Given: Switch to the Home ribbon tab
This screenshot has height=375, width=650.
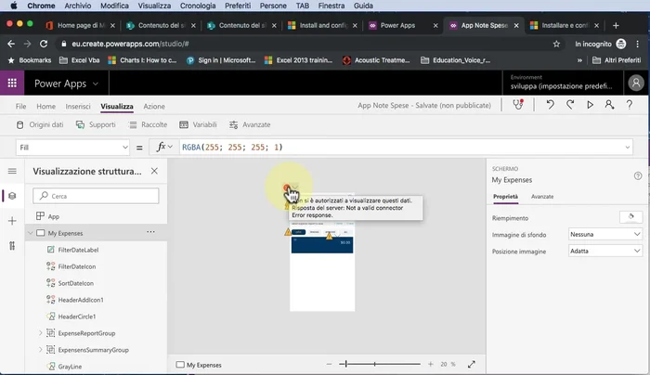Looking at the screenshot, I should (45, 107).
